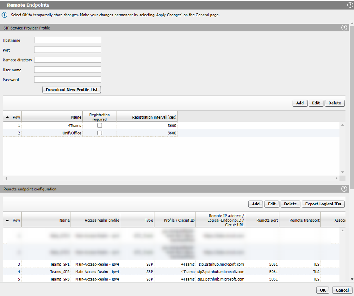The image size is (354, 296).
Task: Edit the selected SIP provider profile
Action: pyautogui.click(x=316, y=103)
